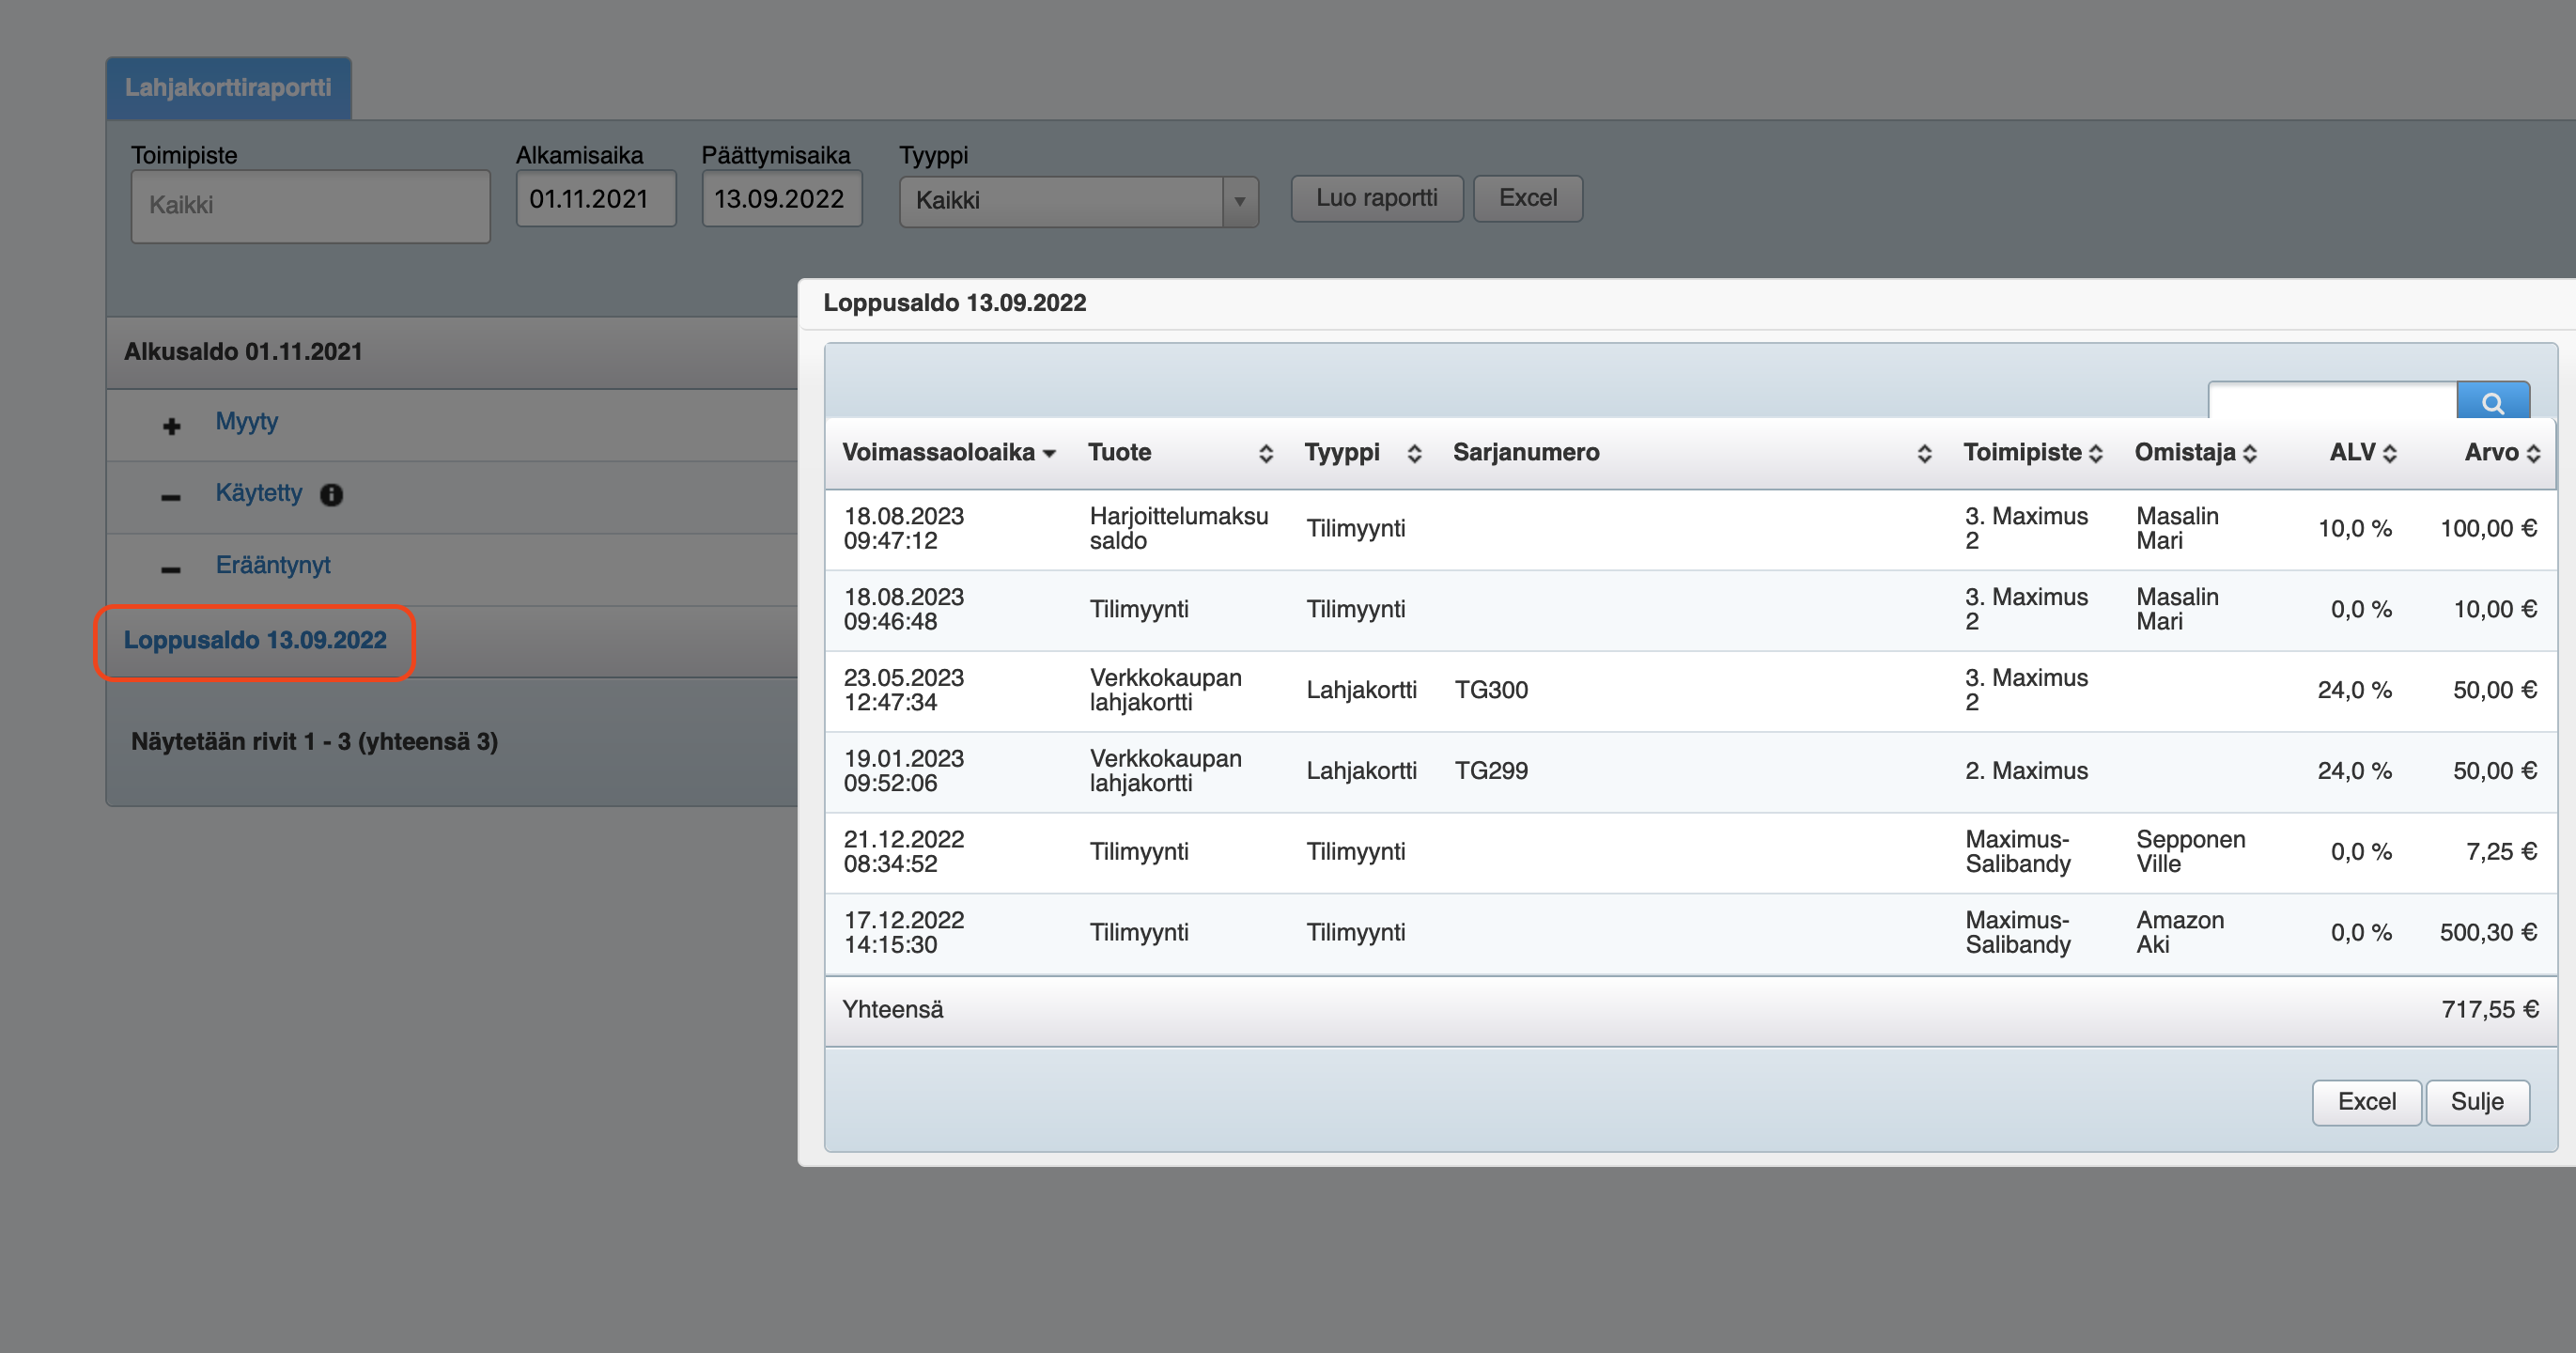Click the Toimipiste Kaikki input field
Screen dimensions: 2576x1353
point(310,205)
